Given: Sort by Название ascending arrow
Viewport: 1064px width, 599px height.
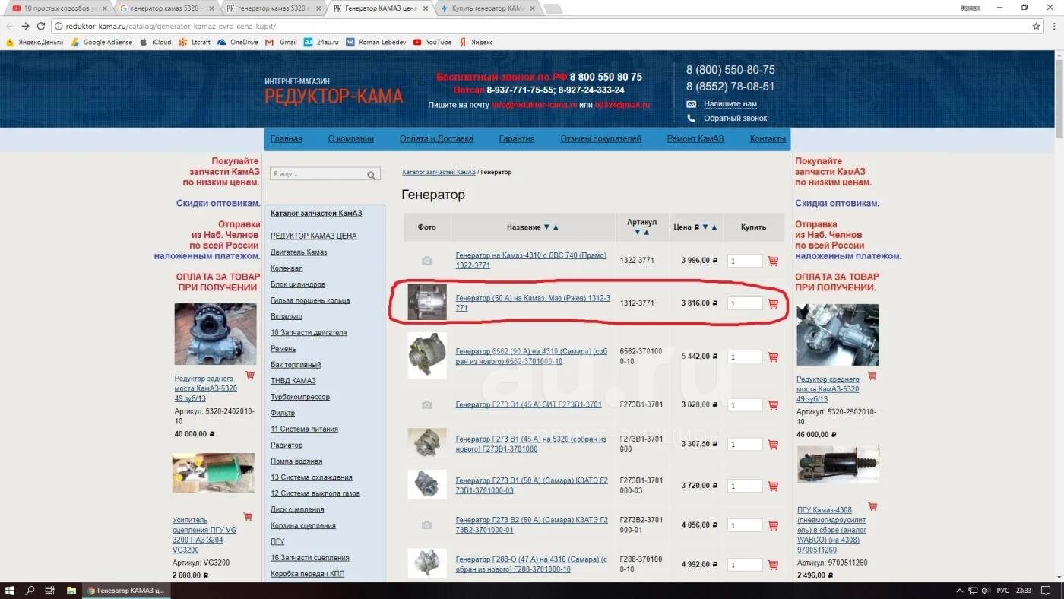Looking at the screenshot, I should (x=556, y=227).
